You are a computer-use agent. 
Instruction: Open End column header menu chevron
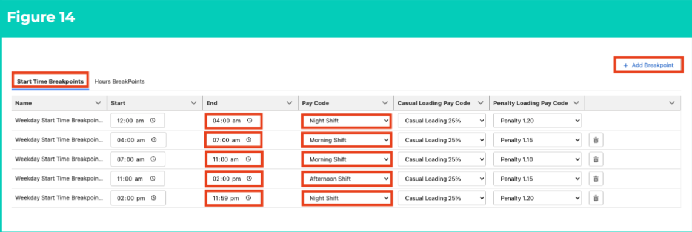(289, 103)
